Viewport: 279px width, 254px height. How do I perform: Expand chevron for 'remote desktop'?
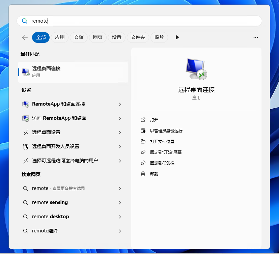pos(120,217)
